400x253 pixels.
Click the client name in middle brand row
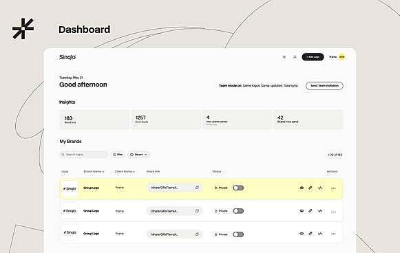click(x=120, y=211)
